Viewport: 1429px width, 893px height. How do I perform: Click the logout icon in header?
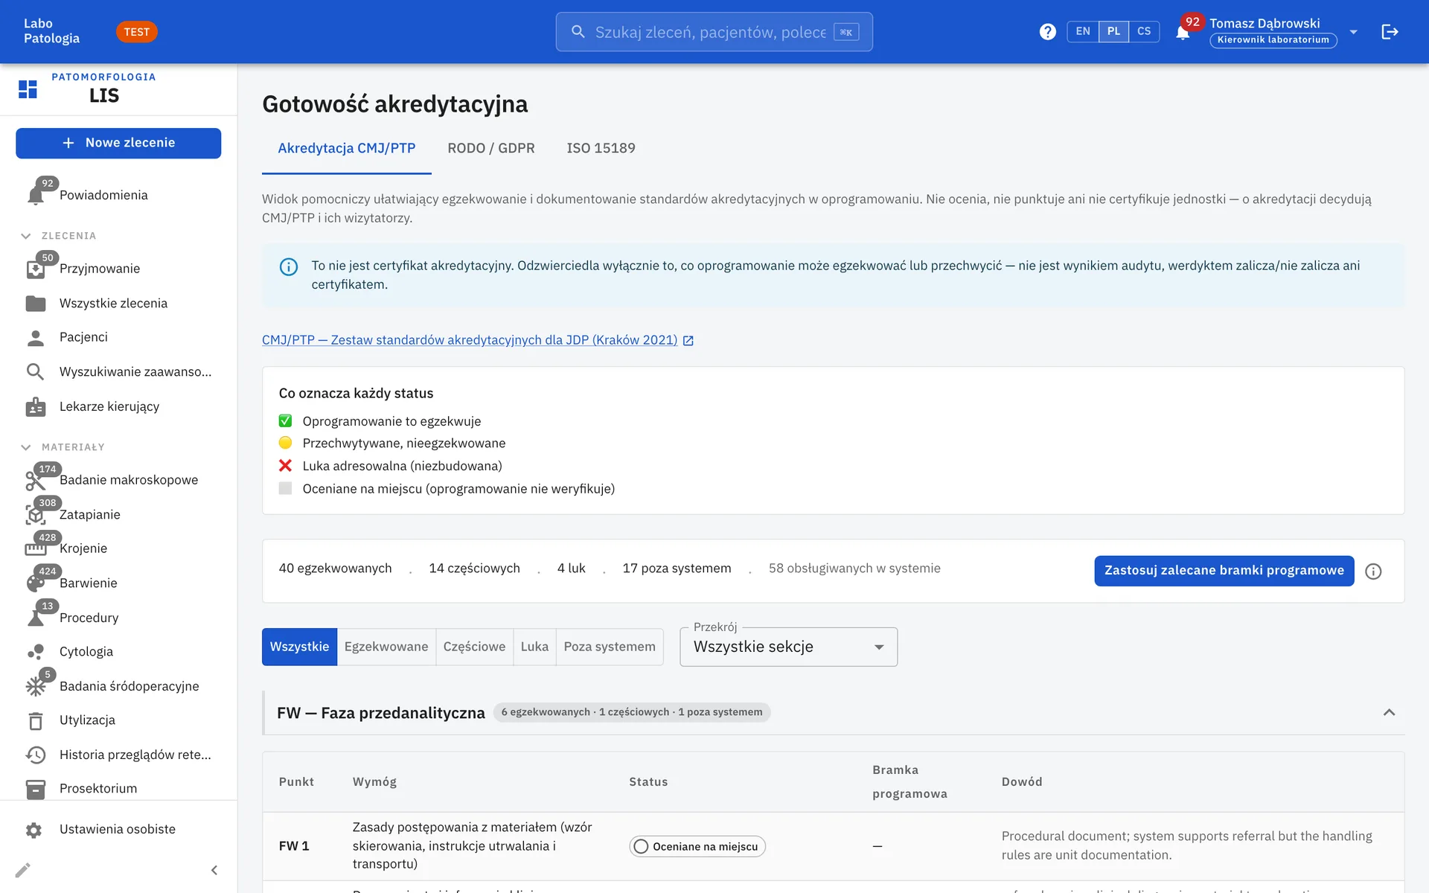click(x=1390, y=32)
